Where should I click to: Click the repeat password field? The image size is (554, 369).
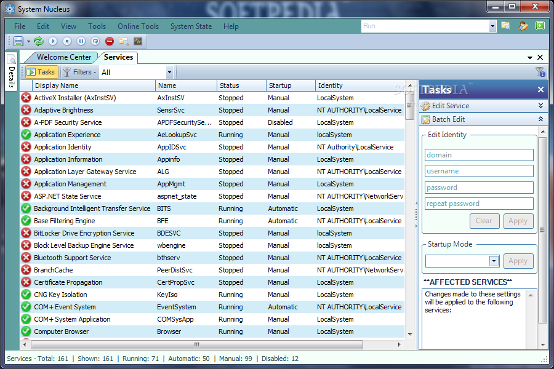coord(479,204)
